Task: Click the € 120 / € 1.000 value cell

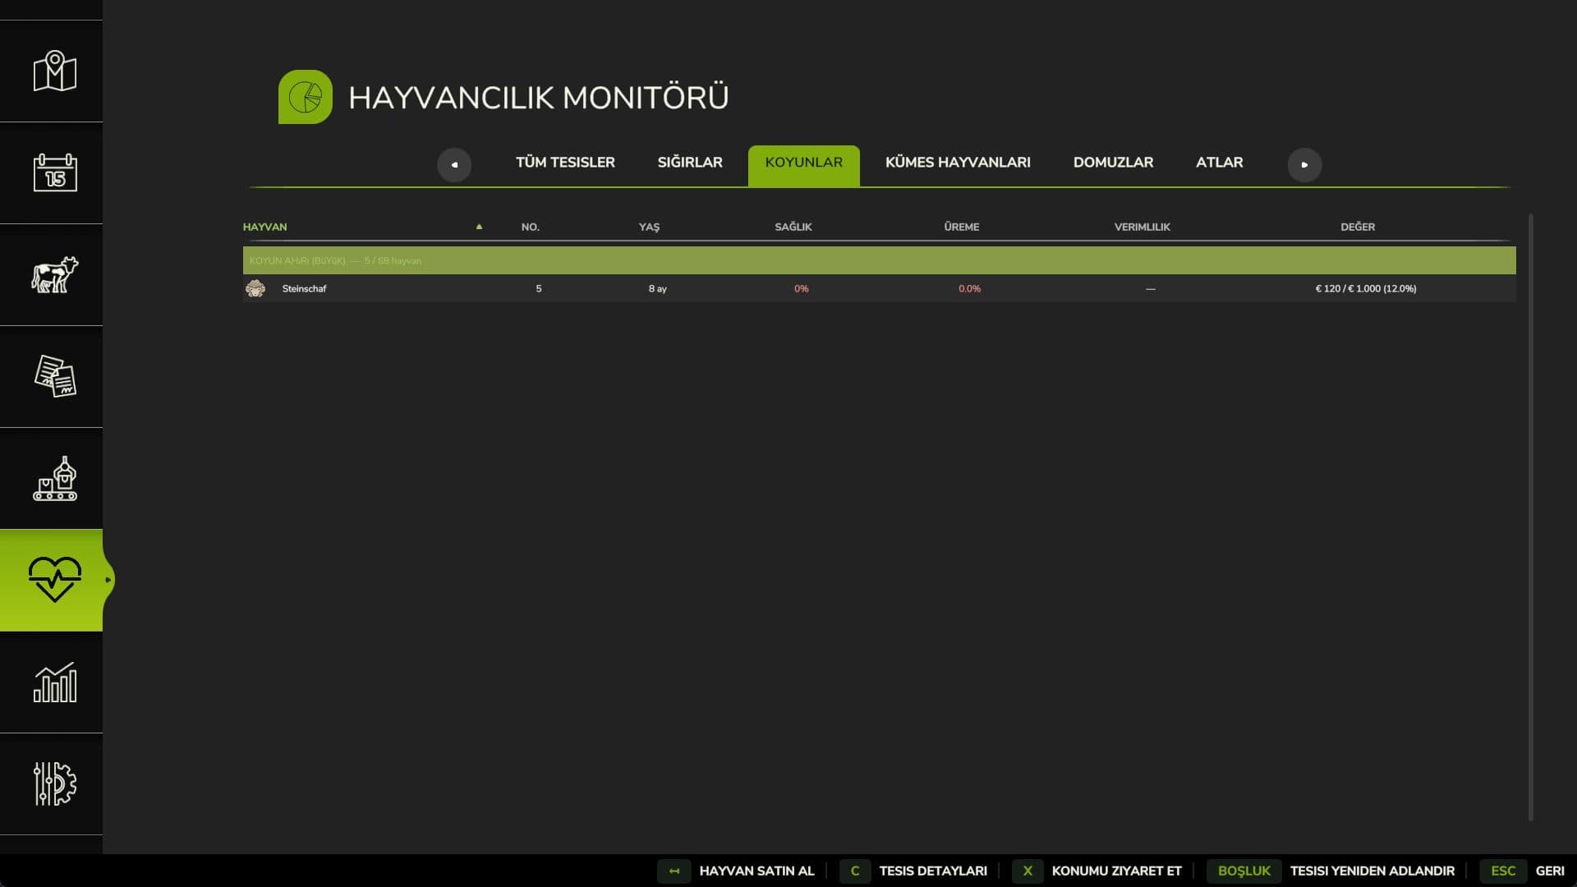Action: tap(1365, 289)
